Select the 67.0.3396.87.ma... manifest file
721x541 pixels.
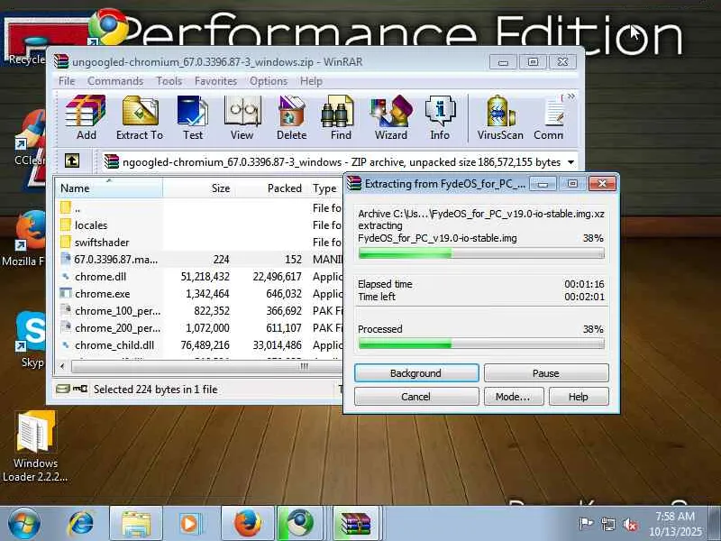199,259
